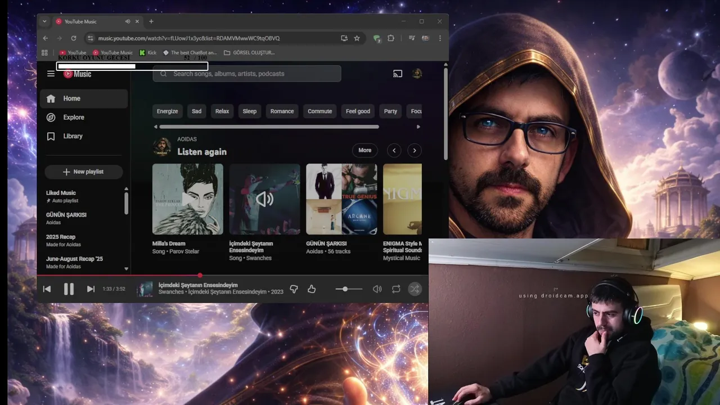Screen dimensions: 720x405
Task: Select the Party mood chip
Action: (x=390, y=111)
